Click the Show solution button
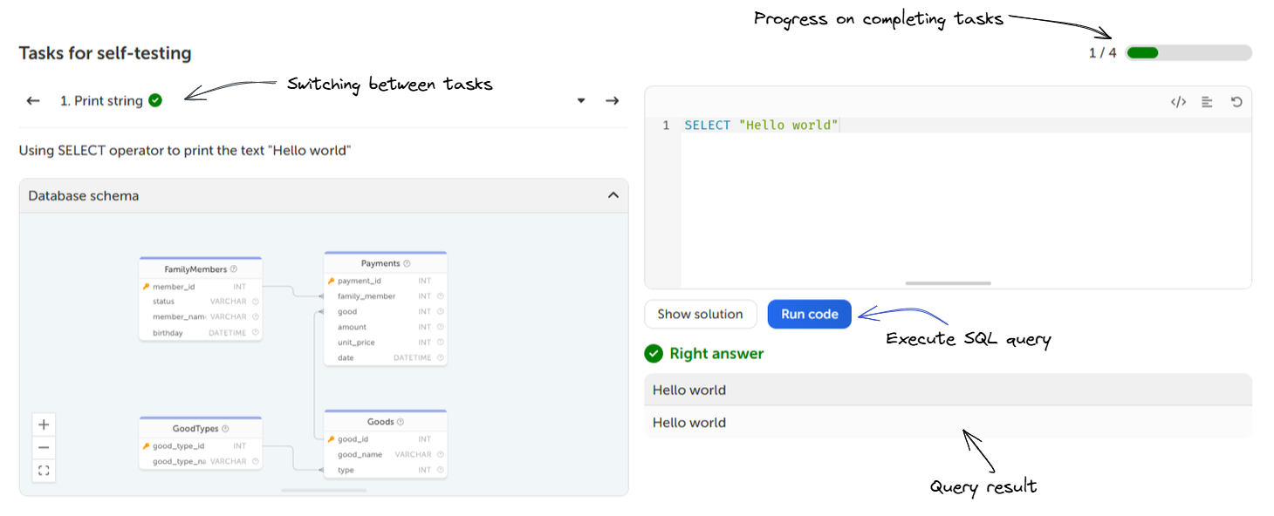Image resolution: width=1274 pixels, height=516 pixels. click(701, 314)
